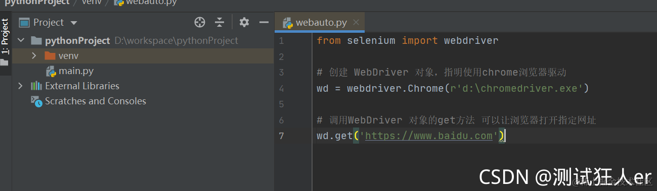This screenshot has width=657, height=191.
Task: Open the Project view dropdown arrow
Action: click(x=74, y=23)
